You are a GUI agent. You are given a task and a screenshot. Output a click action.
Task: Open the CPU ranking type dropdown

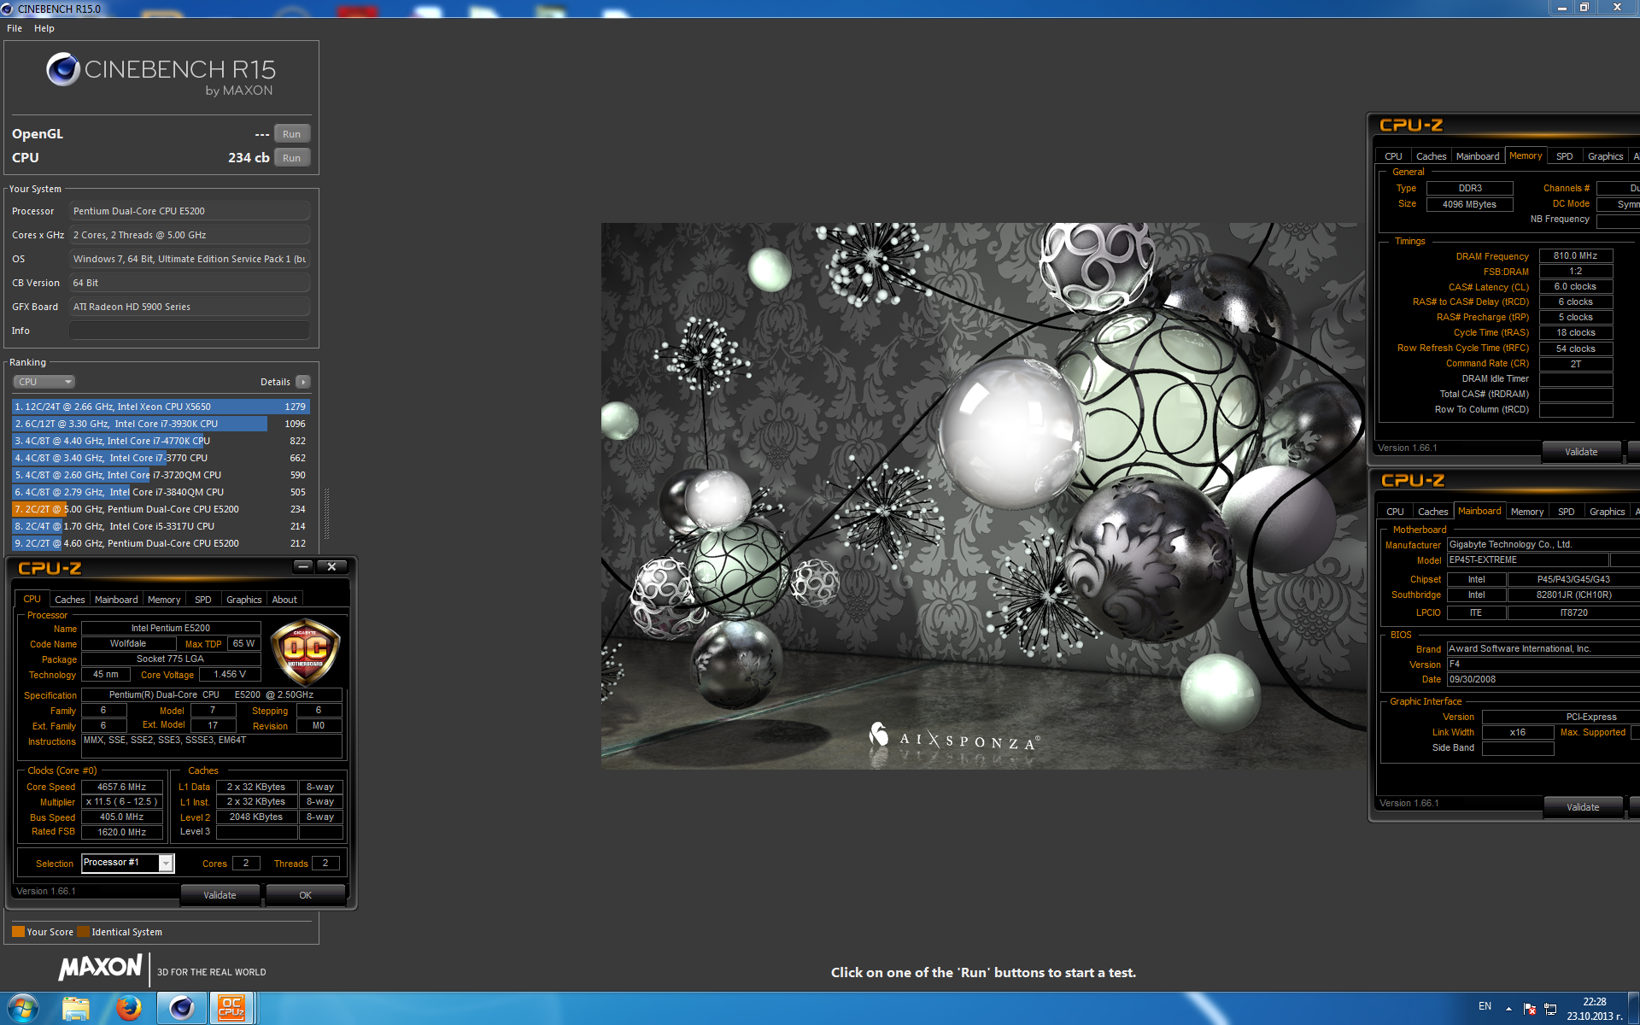point(44,382)
